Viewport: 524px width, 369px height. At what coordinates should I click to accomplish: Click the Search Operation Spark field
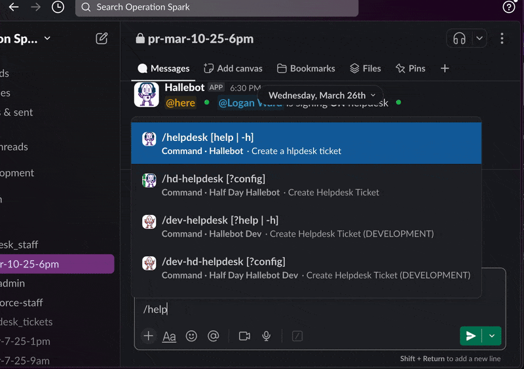point(217,7)
